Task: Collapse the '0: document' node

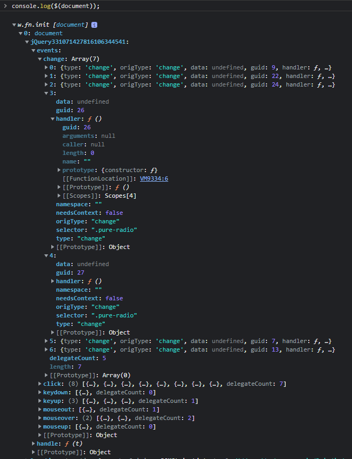Action: click(x=20, y=33)
